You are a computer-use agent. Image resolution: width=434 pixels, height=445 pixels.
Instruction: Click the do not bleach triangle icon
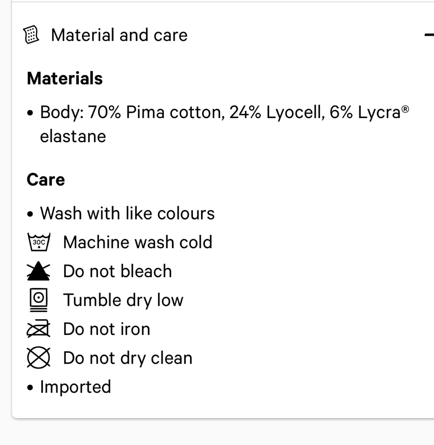point(39,271)
